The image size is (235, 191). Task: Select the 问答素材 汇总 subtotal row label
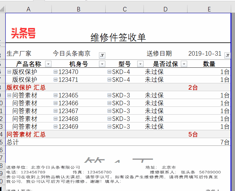[26, 134]
